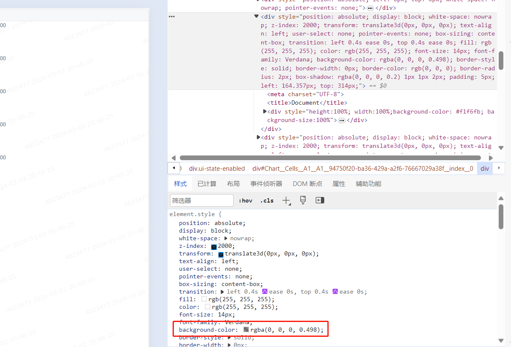Screen dimensions: 511x347
Task: Click elements pane horizontal scroll right arrow
Action: 491,158
